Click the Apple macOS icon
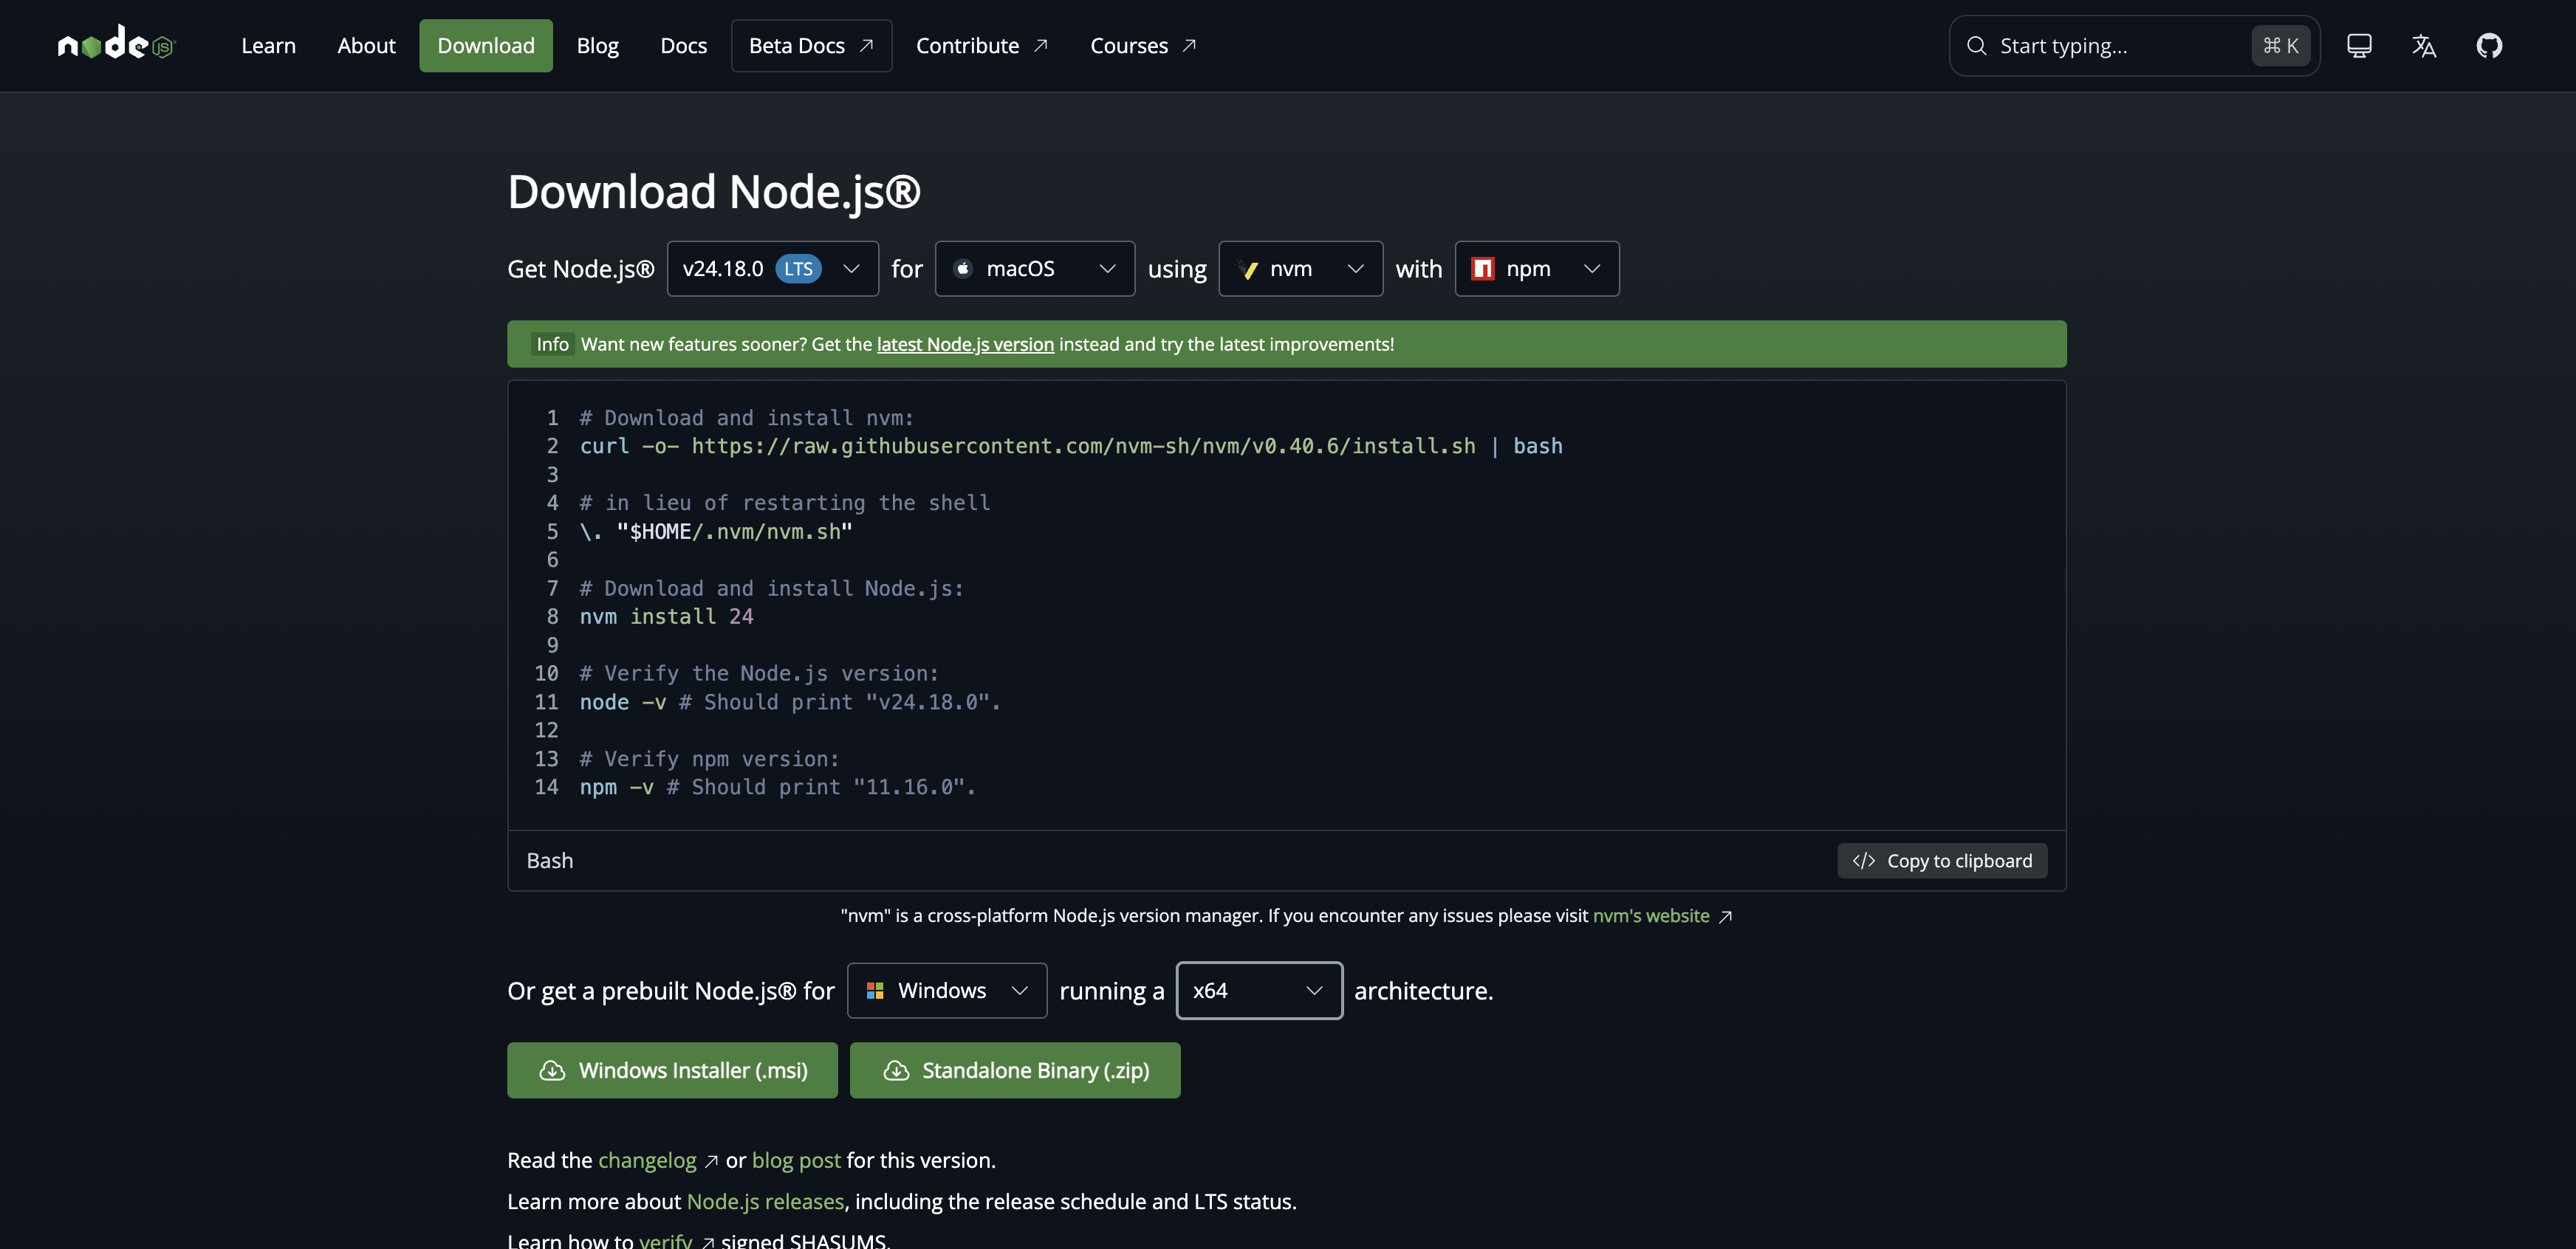This screenshot has width=2576, height=1249. [x=963, y=269]
